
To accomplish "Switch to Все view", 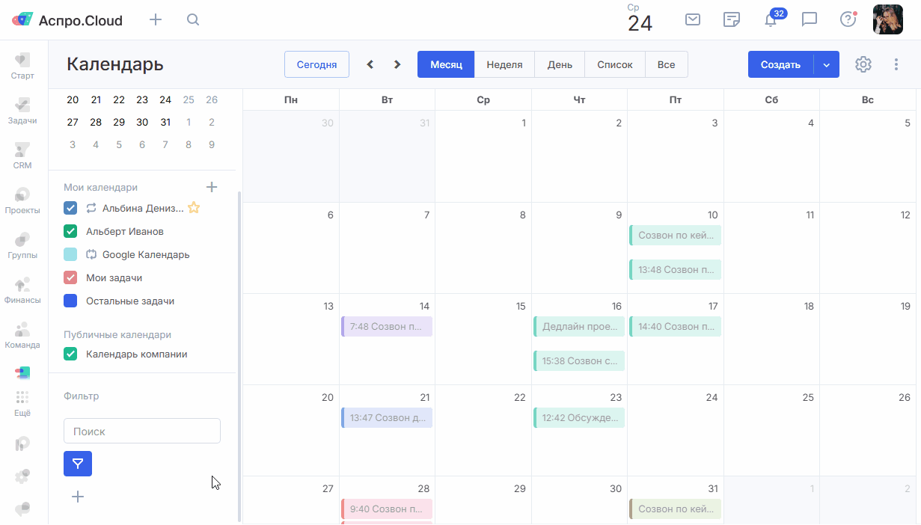I will pyautogui.click(x=667, y=64).
